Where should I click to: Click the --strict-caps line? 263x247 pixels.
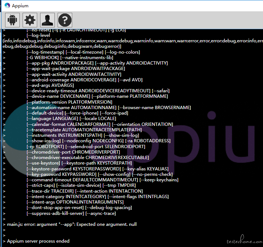(81, 185)
